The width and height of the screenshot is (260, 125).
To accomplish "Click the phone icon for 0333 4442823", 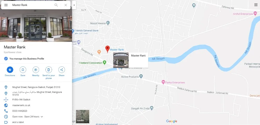I will pos(6,111).
